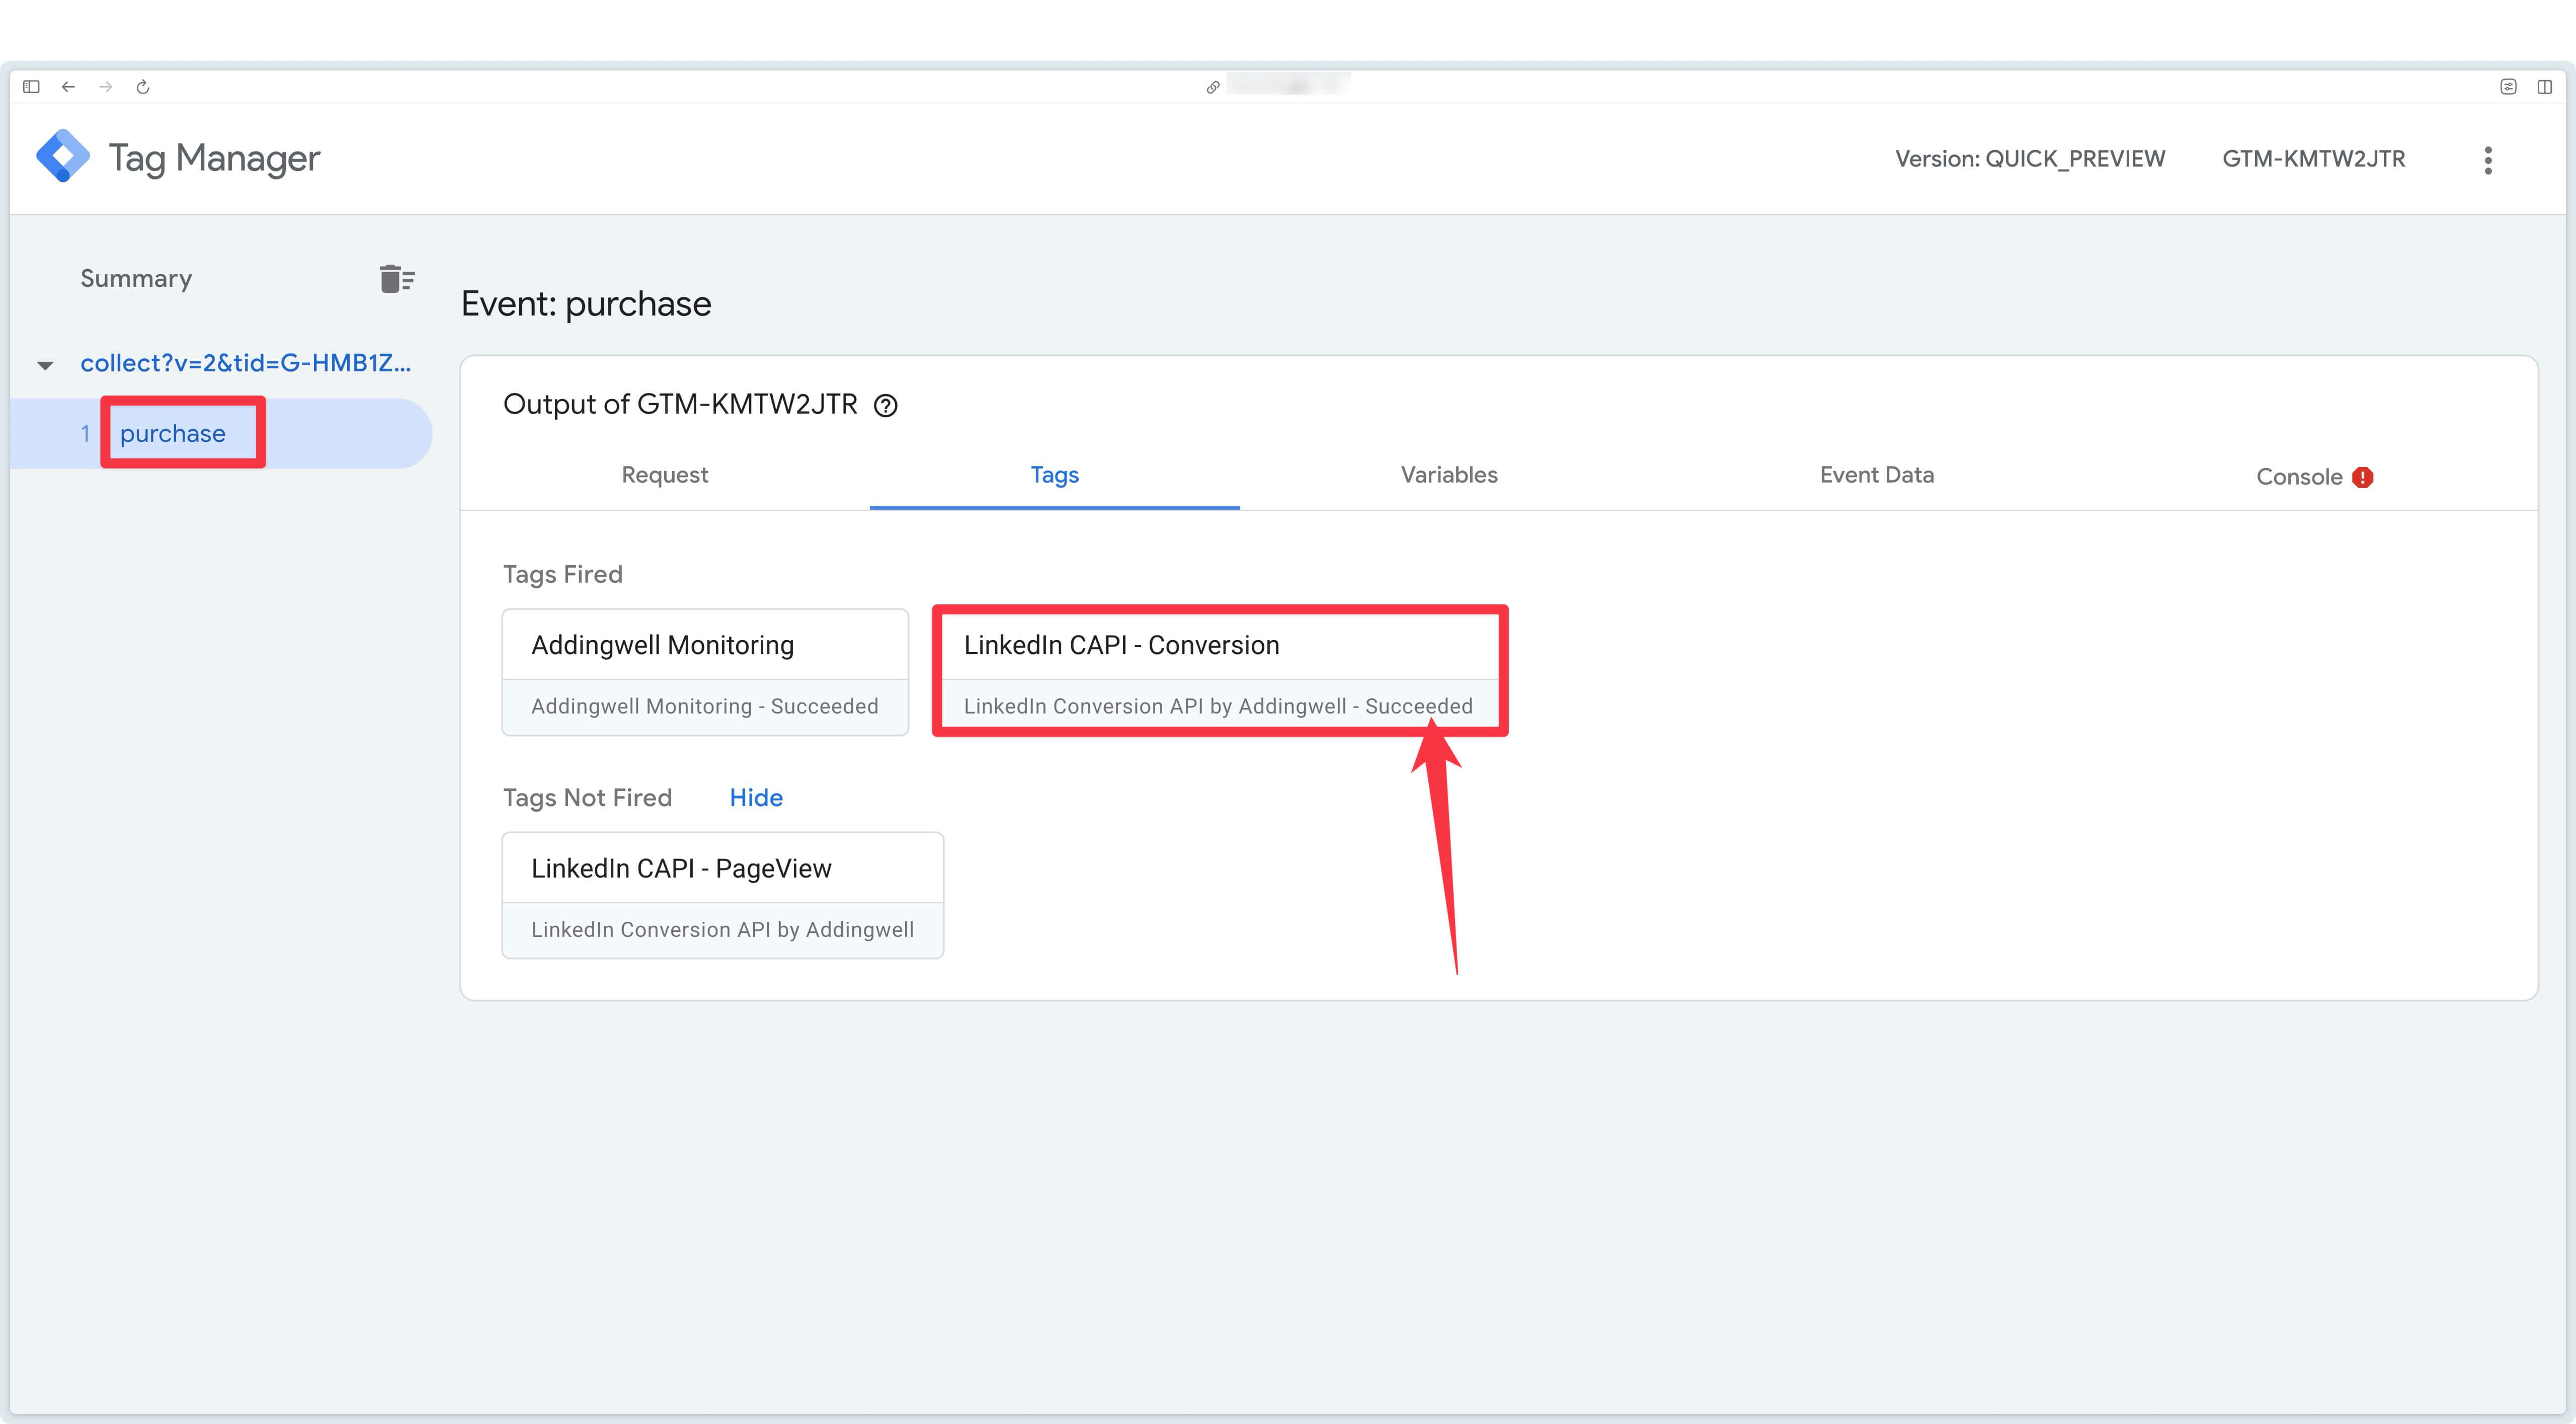Clear events with the trash list icon
This screenshot has height=1424, width=2576.
click(397, 278)
